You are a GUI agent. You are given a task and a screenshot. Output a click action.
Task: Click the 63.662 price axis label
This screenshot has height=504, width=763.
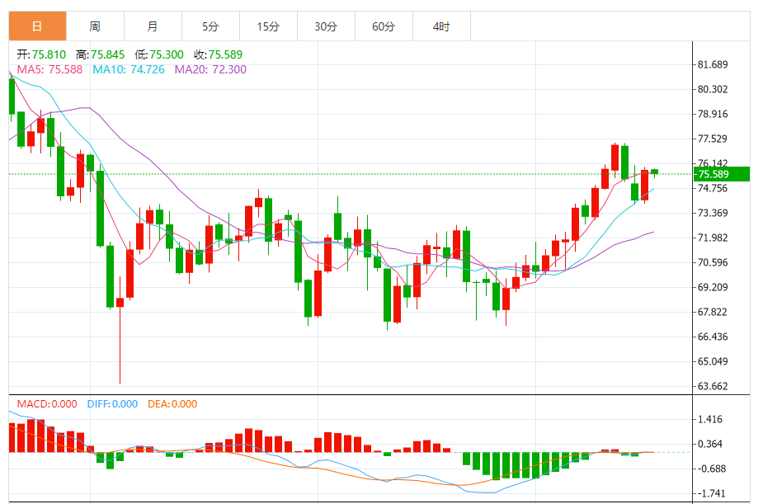coord(713,386)
